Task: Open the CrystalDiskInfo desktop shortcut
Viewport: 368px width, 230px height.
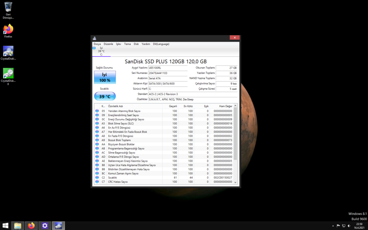Action: tap(8, 53)
